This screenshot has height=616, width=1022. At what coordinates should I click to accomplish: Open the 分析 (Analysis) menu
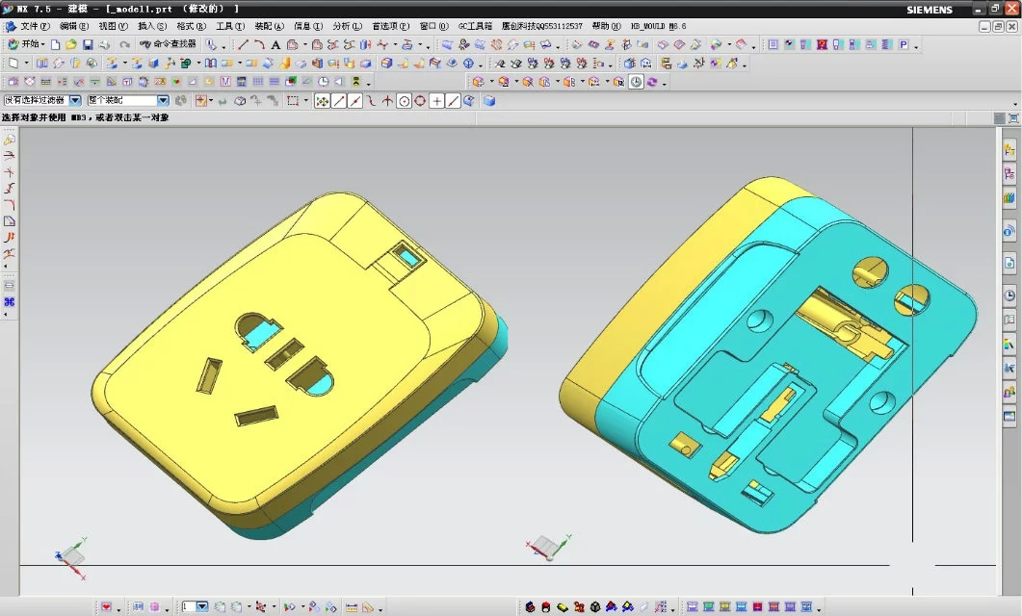point(344,26)
